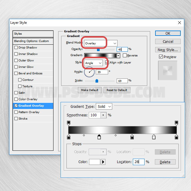
Task: Click the arrow next to Color swatch
Action: [x=103, y=162]
